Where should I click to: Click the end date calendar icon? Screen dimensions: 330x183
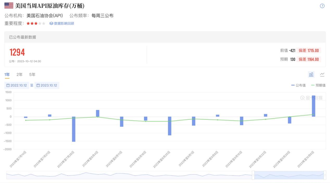38,85
